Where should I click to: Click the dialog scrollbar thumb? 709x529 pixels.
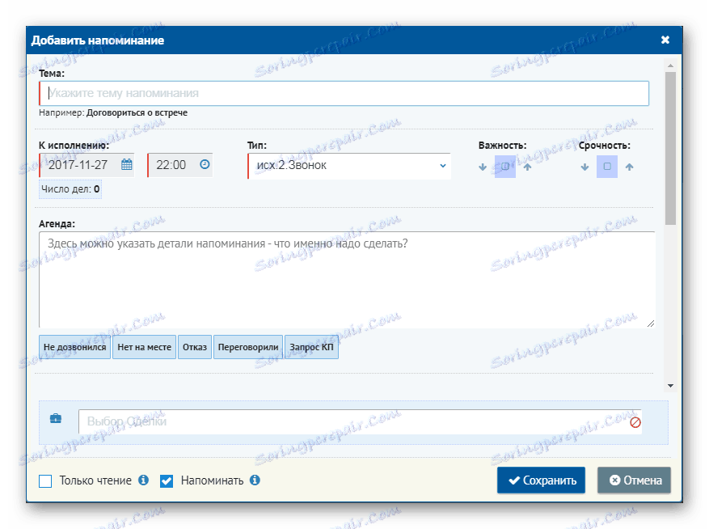click(x=670, y=149)
